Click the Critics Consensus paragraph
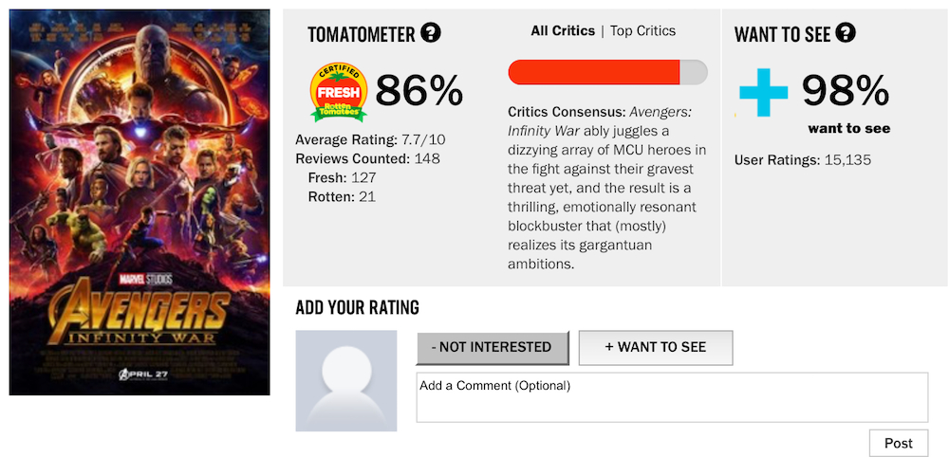 pyautogui.click(x=604, y=188)
